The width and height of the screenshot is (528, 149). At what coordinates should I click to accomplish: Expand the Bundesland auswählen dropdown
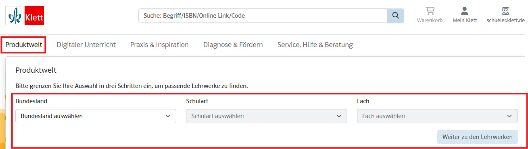[96, 116]
